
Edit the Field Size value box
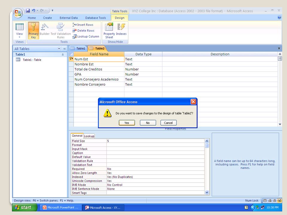[155, 141]
